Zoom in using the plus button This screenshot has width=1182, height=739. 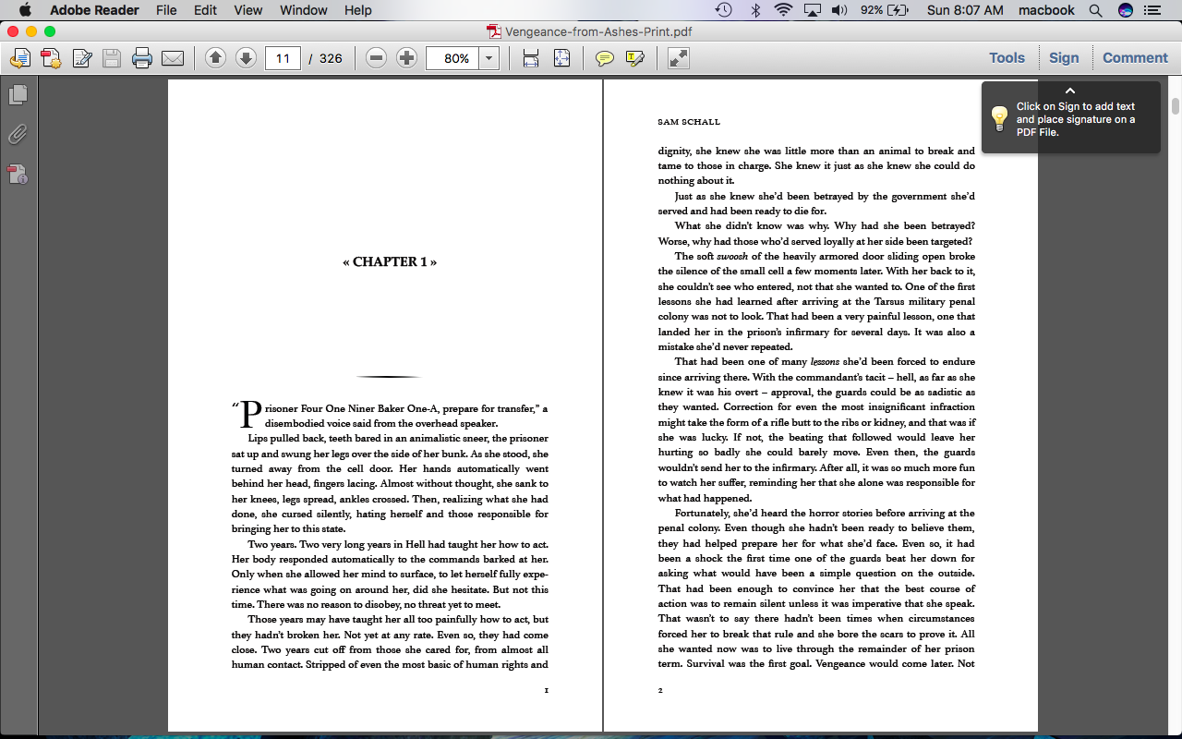(x=406, y=58)
